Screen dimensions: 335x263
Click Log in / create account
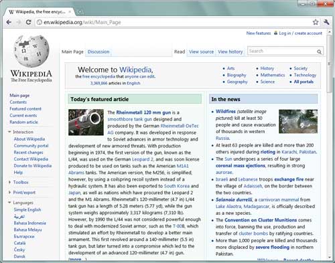301,33
